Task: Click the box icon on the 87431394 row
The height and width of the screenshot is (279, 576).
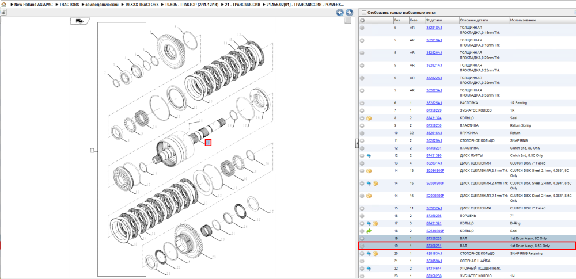Action: 369,118
